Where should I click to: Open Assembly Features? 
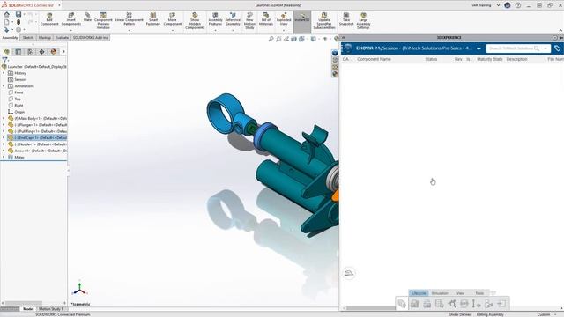pos(215,19)
